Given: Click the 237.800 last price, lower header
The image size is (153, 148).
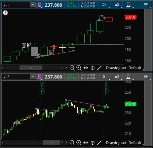Looking at the screenshot, I should (x=53, y=77).
